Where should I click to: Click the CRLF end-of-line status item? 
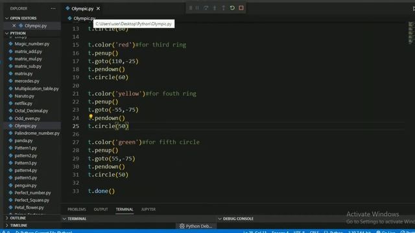pos(314,232)
